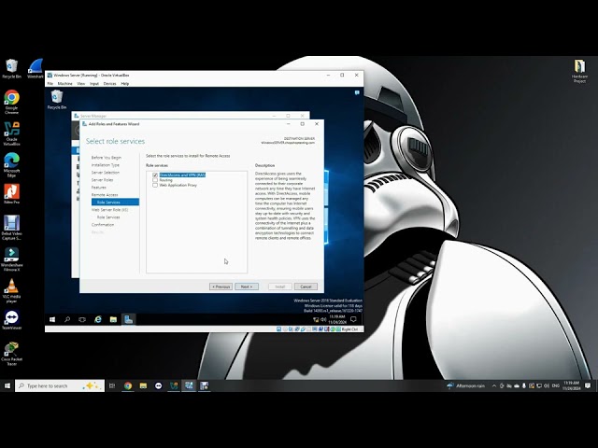The image size is (598, 448).
Task: Toggle DirectAccess and VPN (RAS) checkbox
Action: (x=155, y=175)
